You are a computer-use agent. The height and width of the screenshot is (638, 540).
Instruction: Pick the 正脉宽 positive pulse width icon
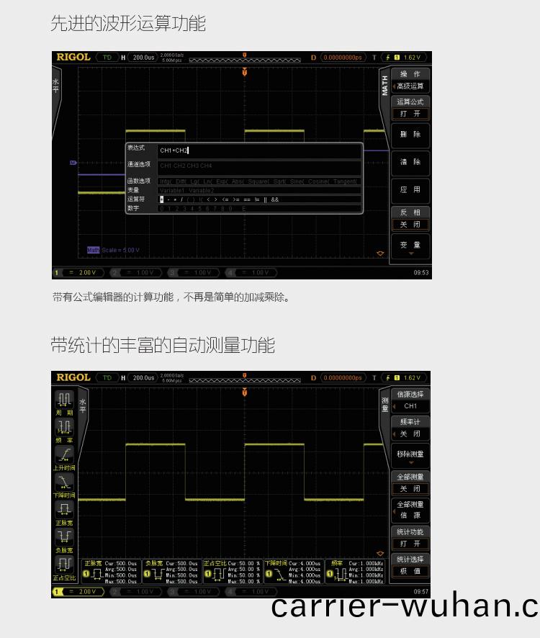pos(64,509)
